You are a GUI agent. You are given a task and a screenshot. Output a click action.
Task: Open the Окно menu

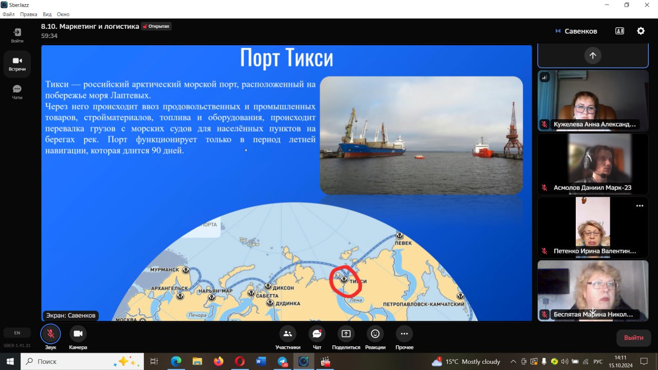[63, 14]
